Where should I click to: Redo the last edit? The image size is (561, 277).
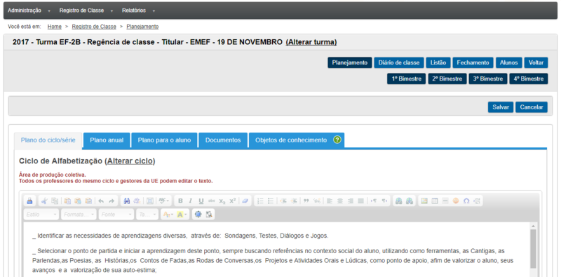[x=111, y=201]
